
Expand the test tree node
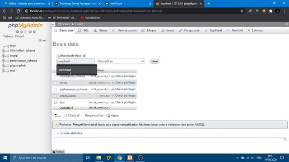3,71
